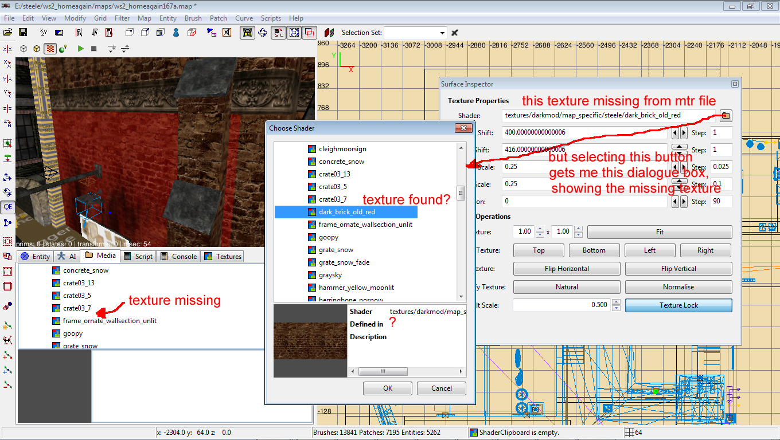Click the Open map folder icon
Viewport: 780px width, 440px height.
coord(8,33)
